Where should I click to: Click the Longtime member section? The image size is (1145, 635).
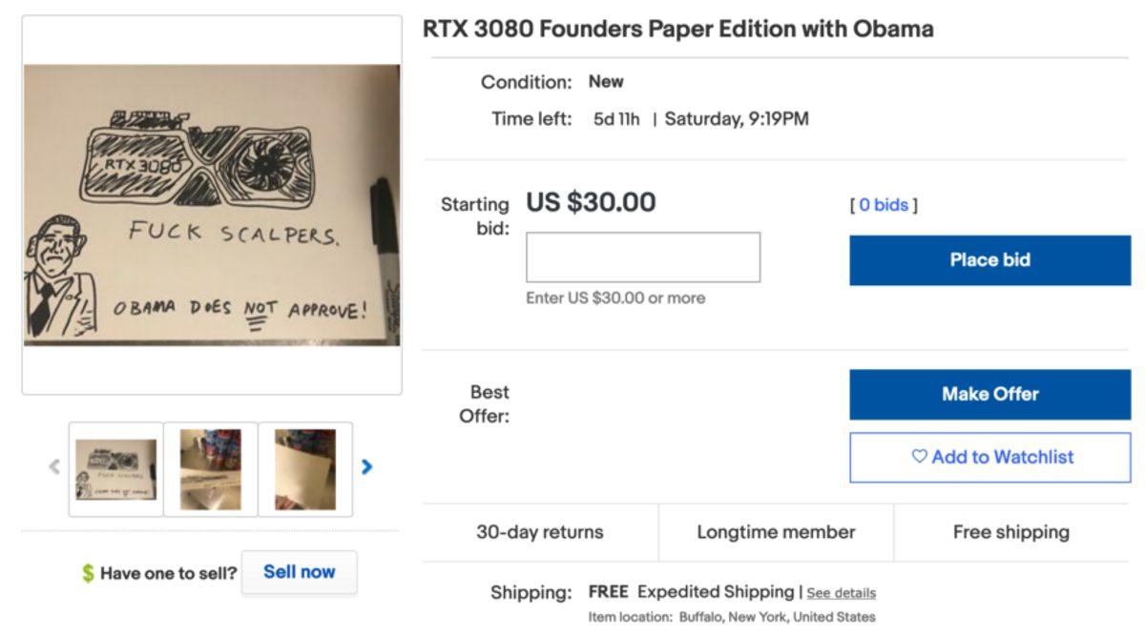[x=775, y=532]
